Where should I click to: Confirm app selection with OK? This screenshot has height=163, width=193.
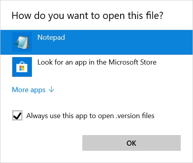point(132,143)
